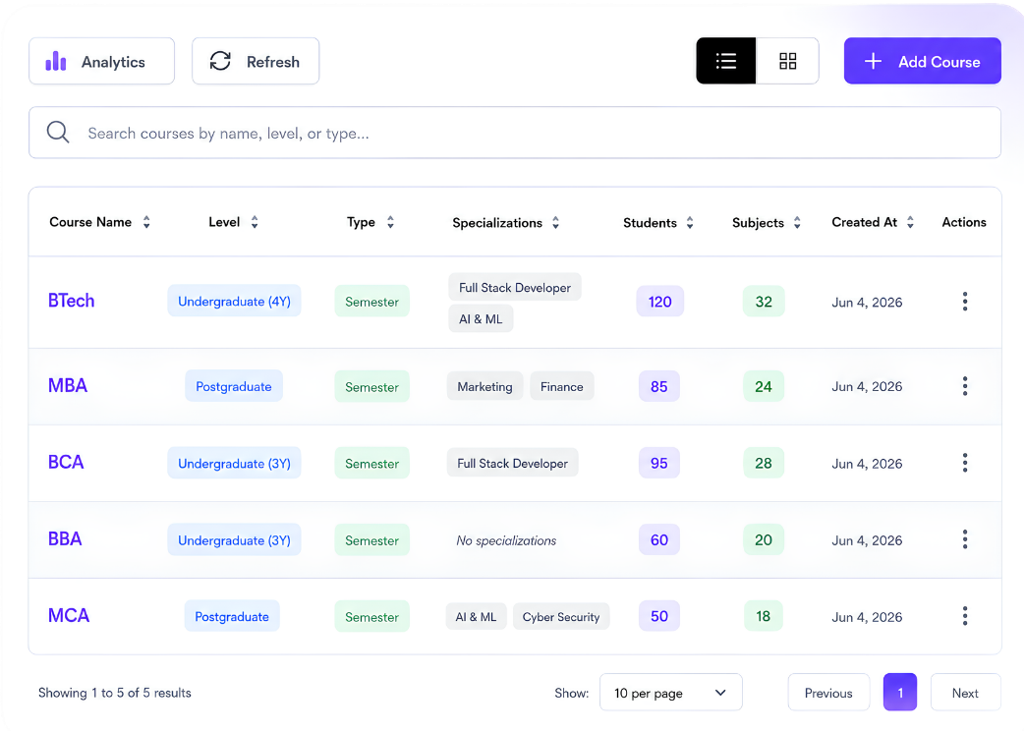Click the Postgraduate badge in MCA row
1024x731 pixels.
[232, 616]
